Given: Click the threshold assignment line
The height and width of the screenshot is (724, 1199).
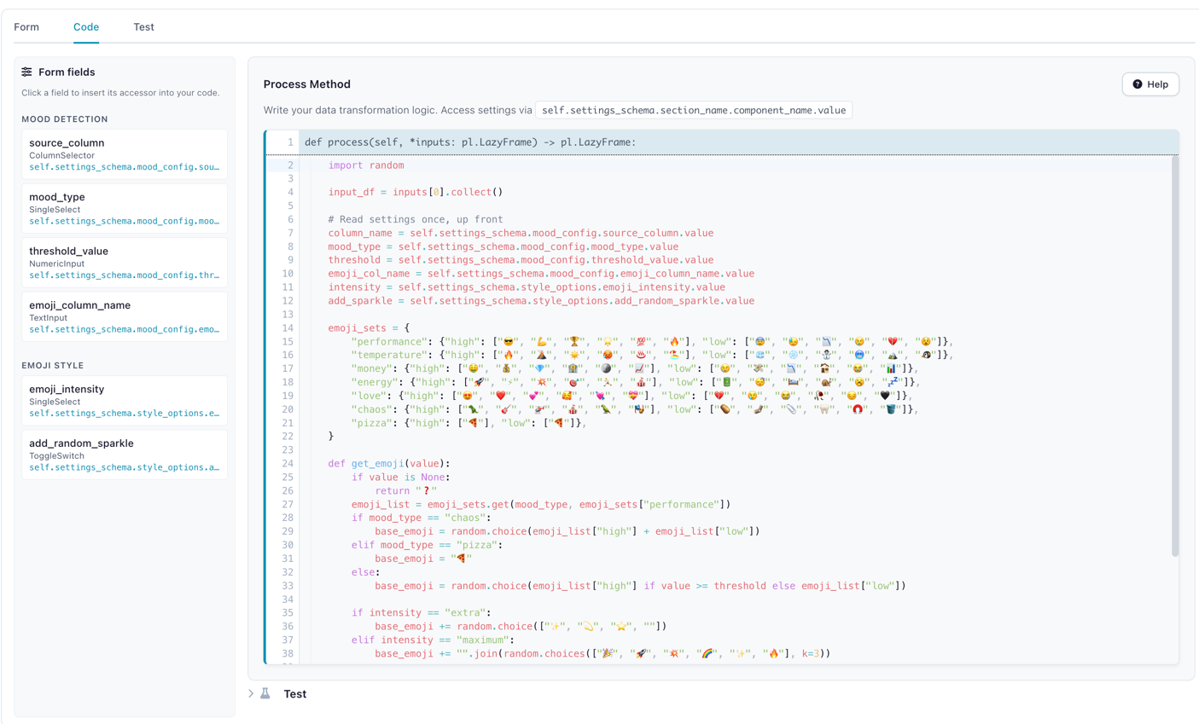Looking at the screenshot, I should [521, 260].
